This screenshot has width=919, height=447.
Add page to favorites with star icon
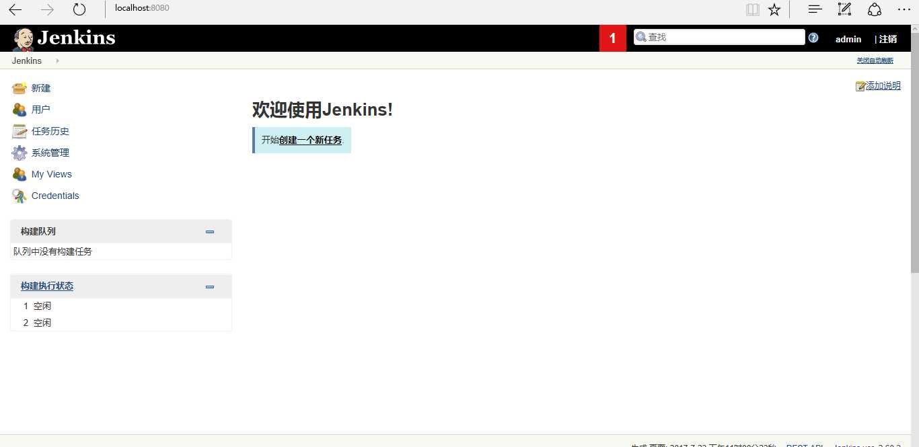click(x=774, y=9)
